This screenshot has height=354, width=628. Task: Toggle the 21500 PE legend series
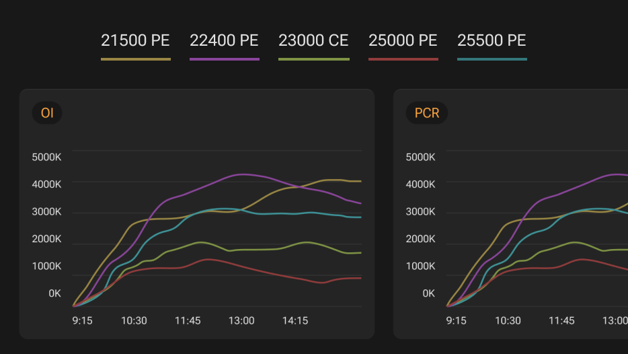tap(135, 40)
